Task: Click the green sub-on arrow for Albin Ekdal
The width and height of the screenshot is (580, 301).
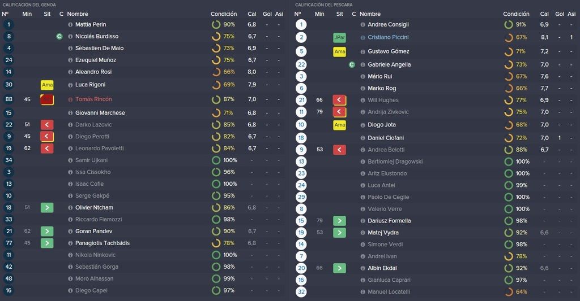Action: 340,268
